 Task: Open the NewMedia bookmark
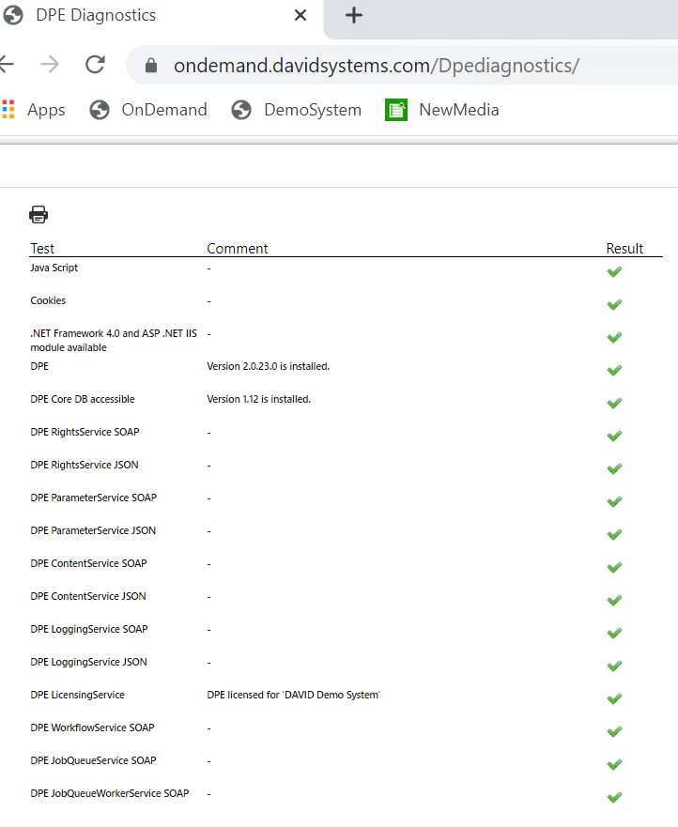(442, 110)
